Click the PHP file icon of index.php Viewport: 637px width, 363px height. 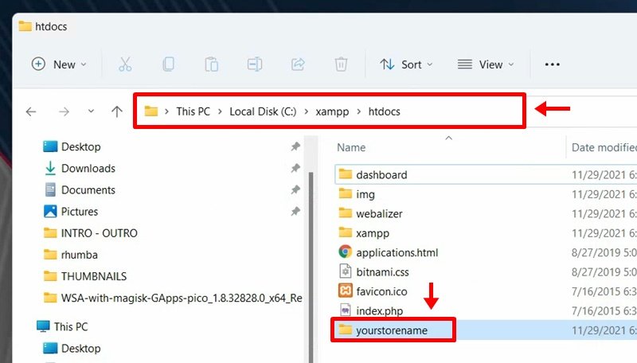tap(345, 310)
